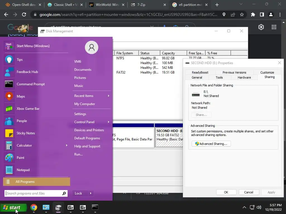Open Devices and Printers
Image resolution: width=286 pixels, height=214 pixels.
[x=89, y=130]
